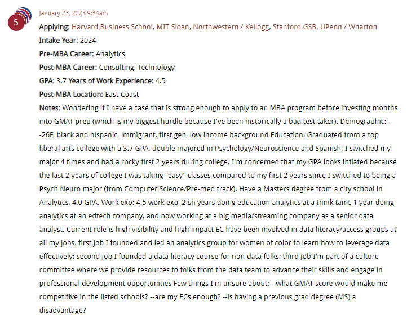Click the bold "Post-MBA Career:" label
This screenshot has width=407, height=319.
click(x=68, y=68)
